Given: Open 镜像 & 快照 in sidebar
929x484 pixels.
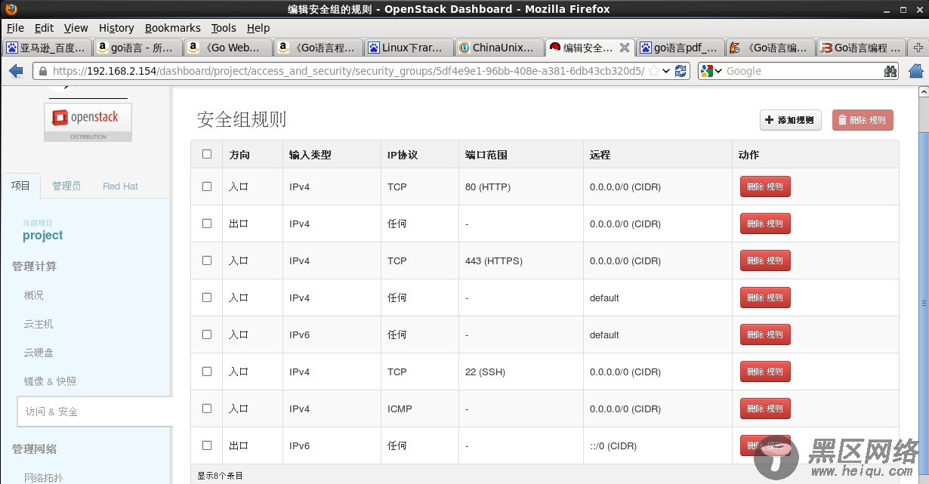Looking at the screenshot, I should point(50,381).
